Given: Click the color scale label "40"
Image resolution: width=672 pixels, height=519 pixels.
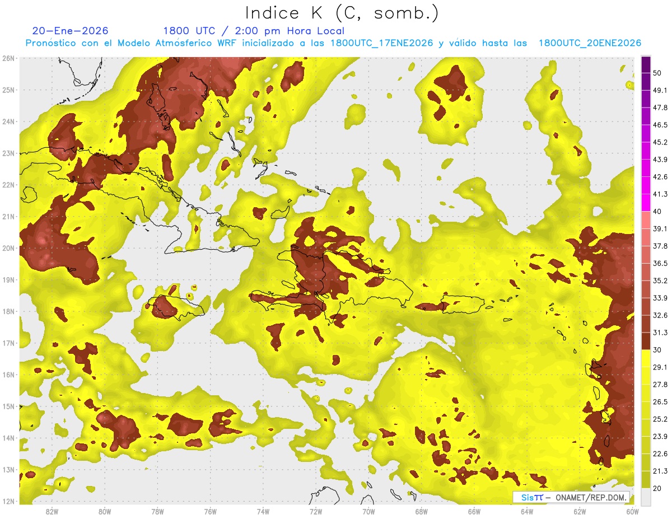Looking at the screenshot, I should [657, 212].
